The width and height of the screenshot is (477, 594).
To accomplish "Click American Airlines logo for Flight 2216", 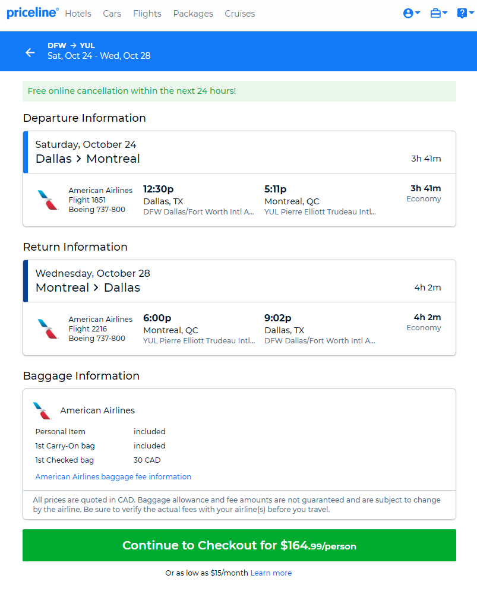I will [48, 328].
